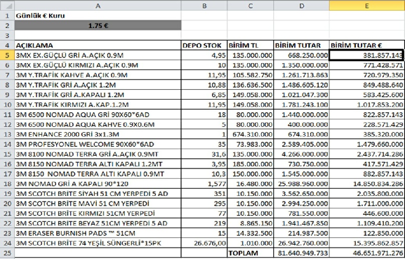Click total value '81.640.949.733'
This screenshot has height=259, width=405.
[x=301, y=253]
